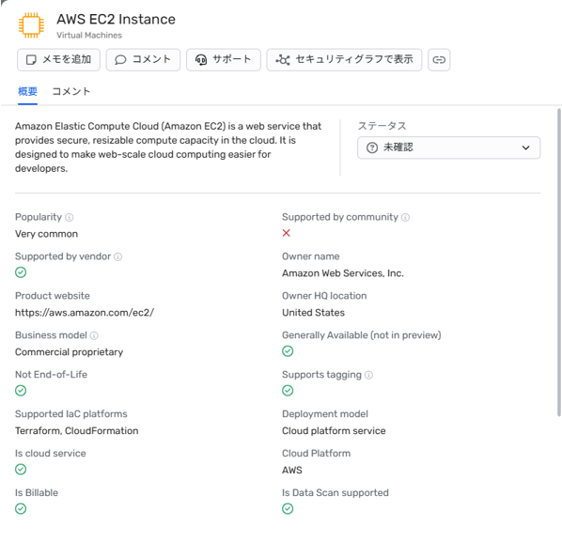Click the green check under Not End-of-Life
Screen dimensions: 562x542
point(21,391)
